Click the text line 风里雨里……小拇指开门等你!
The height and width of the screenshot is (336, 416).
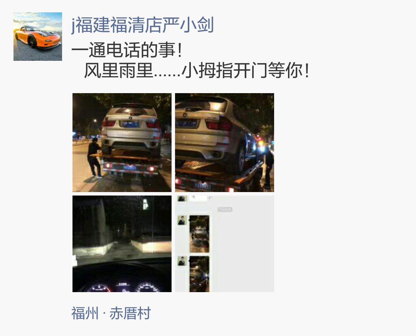tap(197, 71)
